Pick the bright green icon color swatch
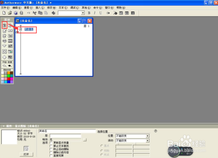The width and height of the screenshot is (218, 158). point(9,76)
